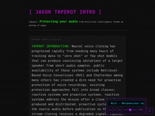Click the 'TAPEROT INTRODUCTION:' label
Image resolution: width=155 pixels, height=116 pixels.
51,46
